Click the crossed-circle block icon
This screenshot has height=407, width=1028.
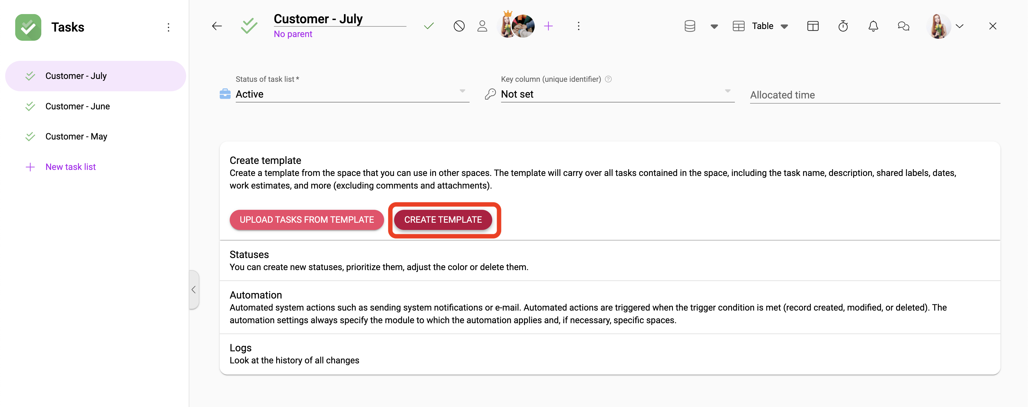(x=459, y=26)
